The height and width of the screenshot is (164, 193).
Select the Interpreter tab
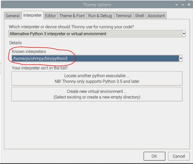coord(32,15)
